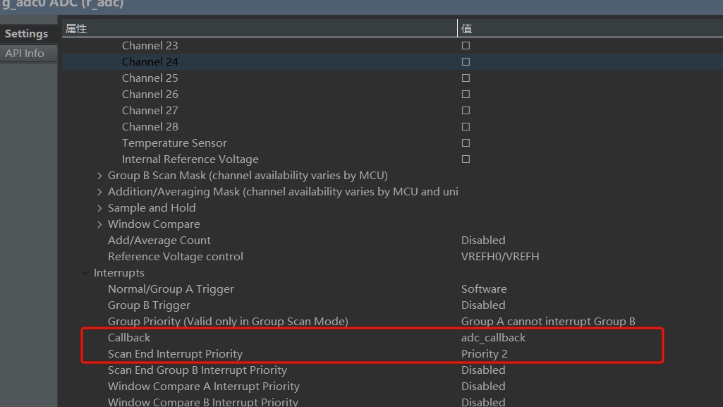Viewport: 723px width, 407px height.
Task: Check the Channel 26 box
Action: click(466, 94)
